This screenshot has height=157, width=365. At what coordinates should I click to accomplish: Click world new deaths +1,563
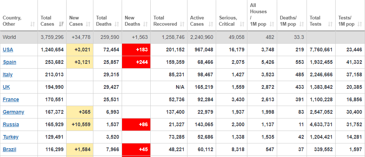(140, 37)
